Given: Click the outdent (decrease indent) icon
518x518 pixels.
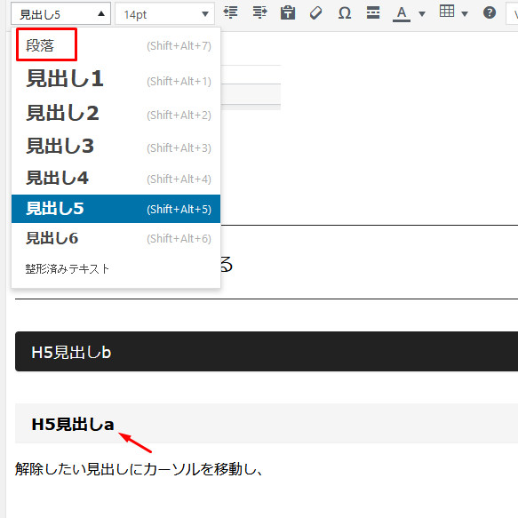Looking at the screenshot, I should click(x=231, y=13).
